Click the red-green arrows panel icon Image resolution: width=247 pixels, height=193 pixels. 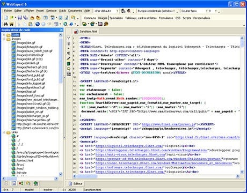[21, 183]
